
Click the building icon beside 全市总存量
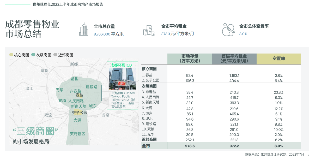84,29
